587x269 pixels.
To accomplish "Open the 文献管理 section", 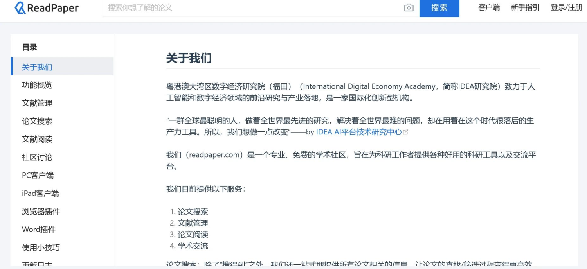I will (x=37, y=103).
